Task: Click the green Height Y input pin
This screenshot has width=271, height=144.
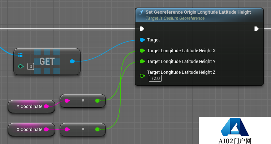Action: [142, 62]
